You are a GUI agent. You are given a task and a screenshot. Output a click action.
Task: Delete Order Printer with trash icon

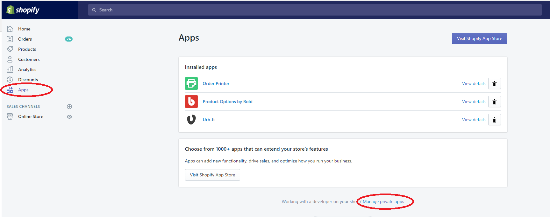(495, 84)
